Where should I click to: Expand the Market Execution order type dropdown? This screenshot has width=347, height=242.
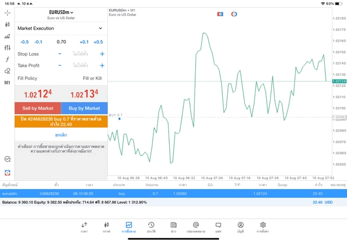pos(61,28)
